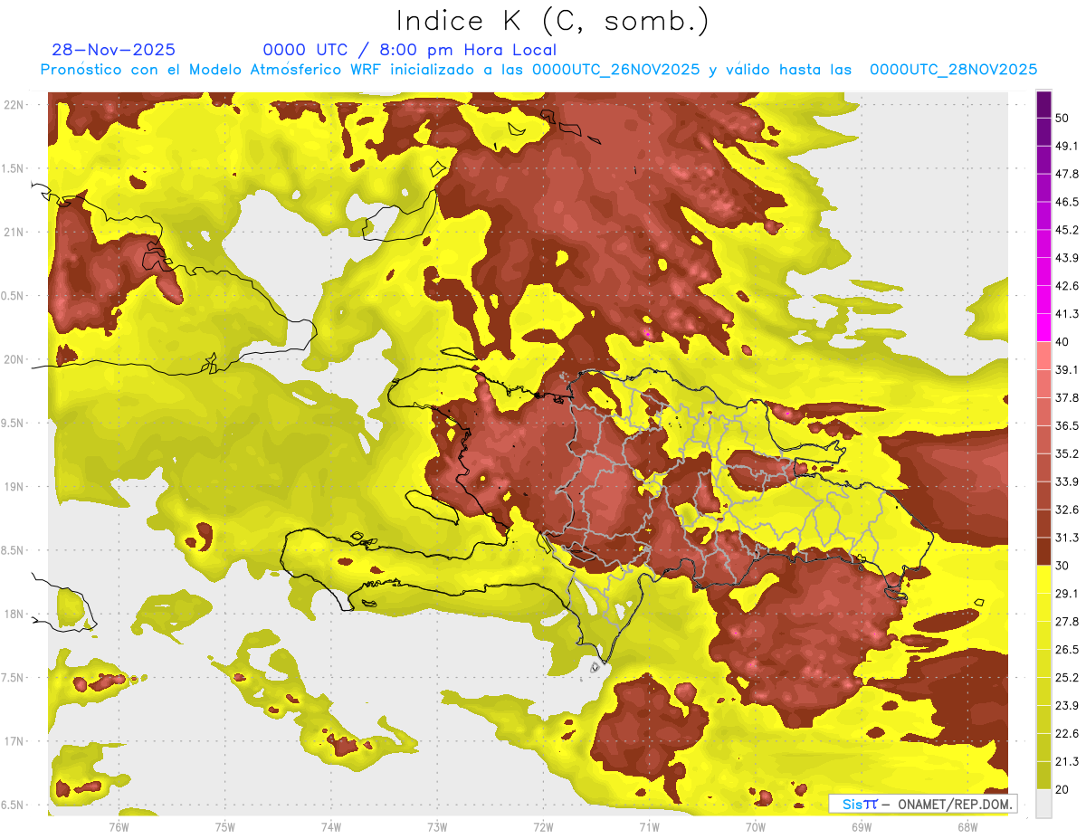Click the '45.2' colour scale value
This screenshot has width=1086, height=839.
click(x=1067, y=230)
